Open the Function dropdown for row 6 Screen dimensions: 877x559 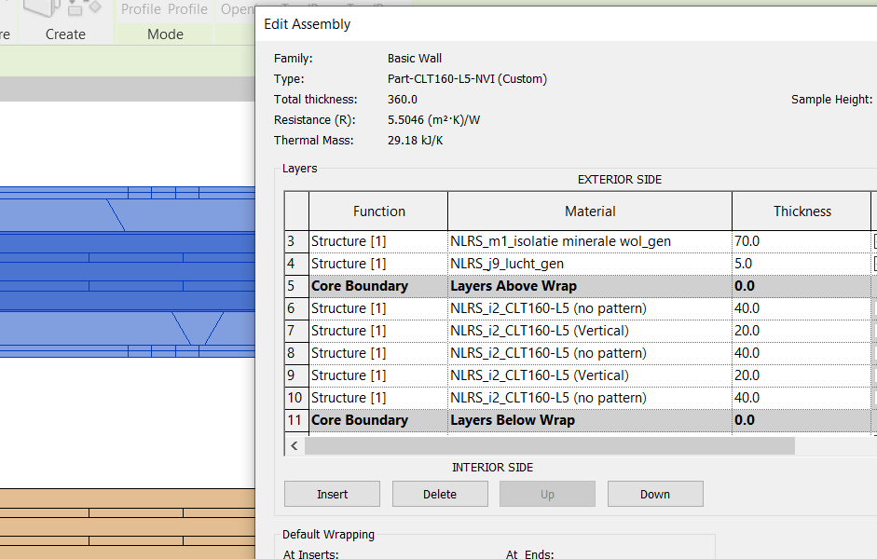[x=377, y=307]
